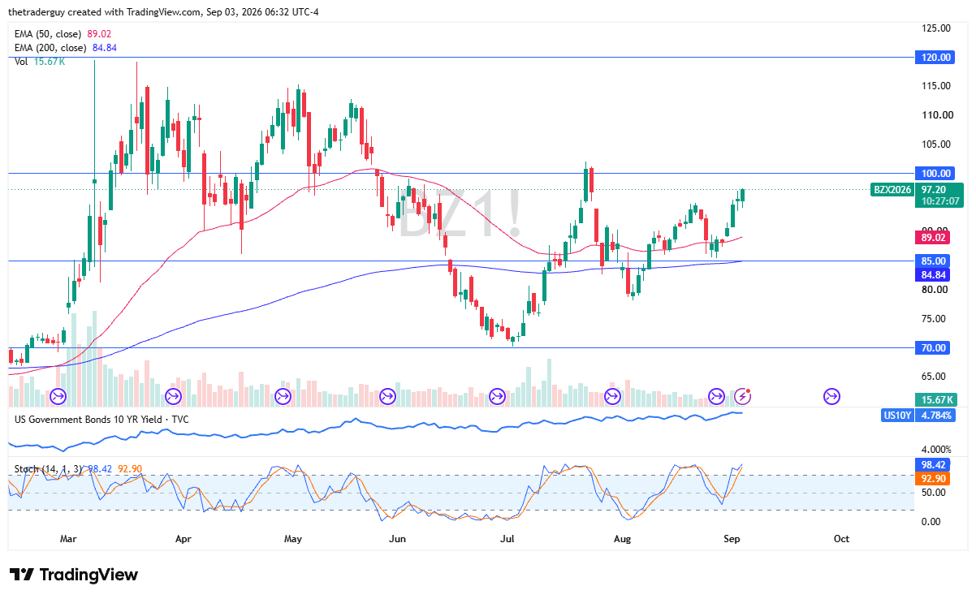
Task: Click the teal 15.67K volume label on the axis
Action: point(935,399)
